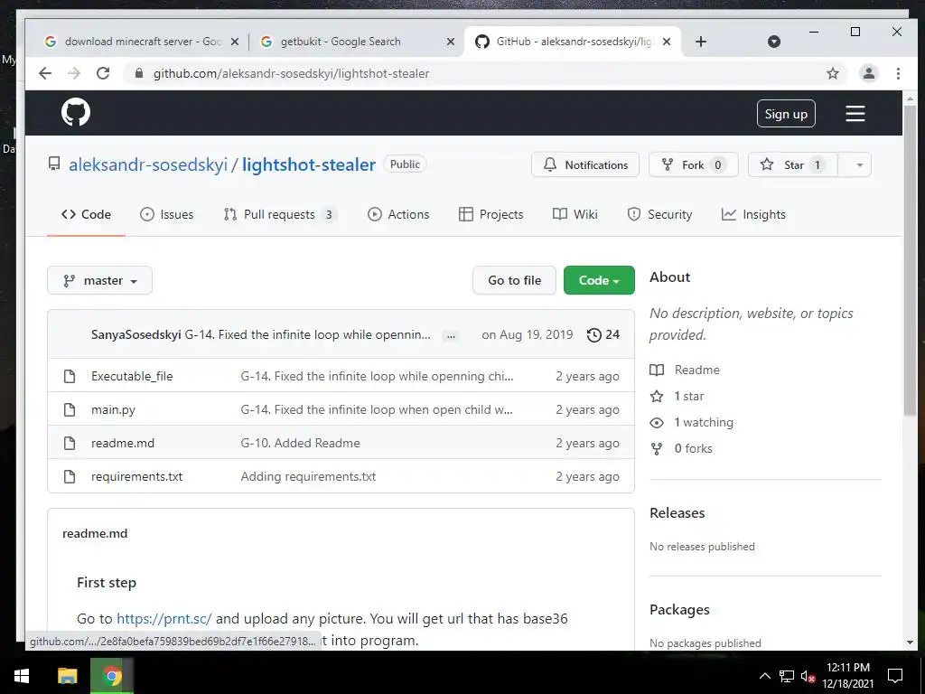Click the page vertical scrollbar thumb

tap(910, 259)
